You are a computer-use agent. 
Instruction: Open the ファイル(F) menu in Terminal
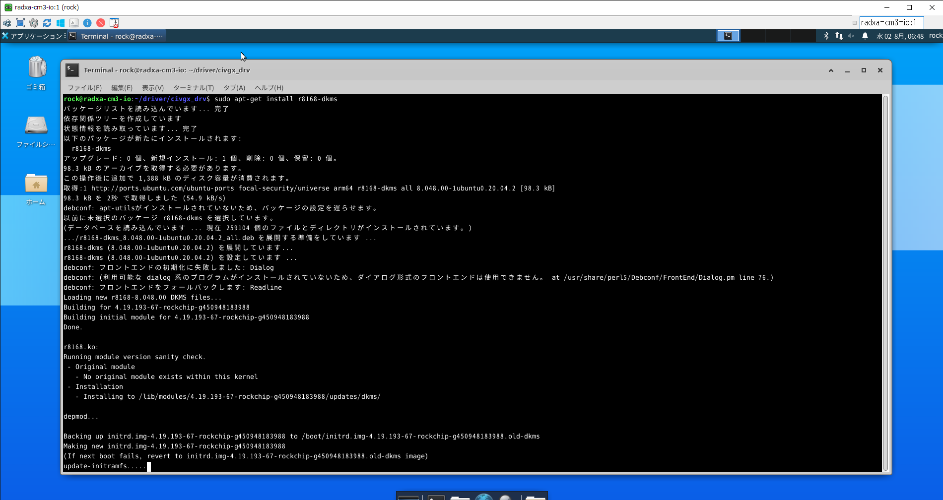tap(85, 88)
